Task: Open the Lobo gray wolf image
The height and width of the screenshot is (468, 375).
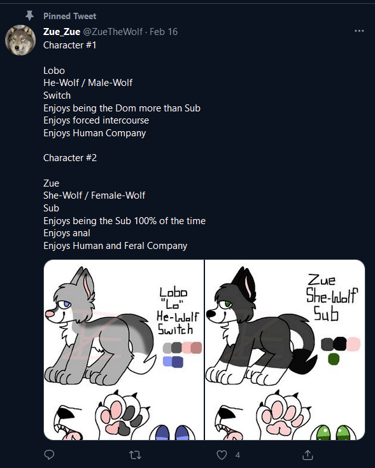Action: [x=124, y=350]
